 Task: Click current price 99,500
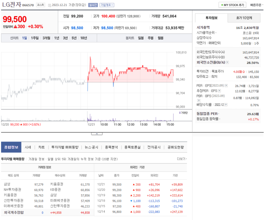click(15, 19)
